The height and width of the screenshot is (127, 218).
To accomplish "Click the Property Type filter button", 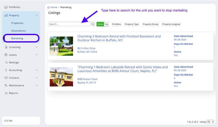I will (132, 24).
